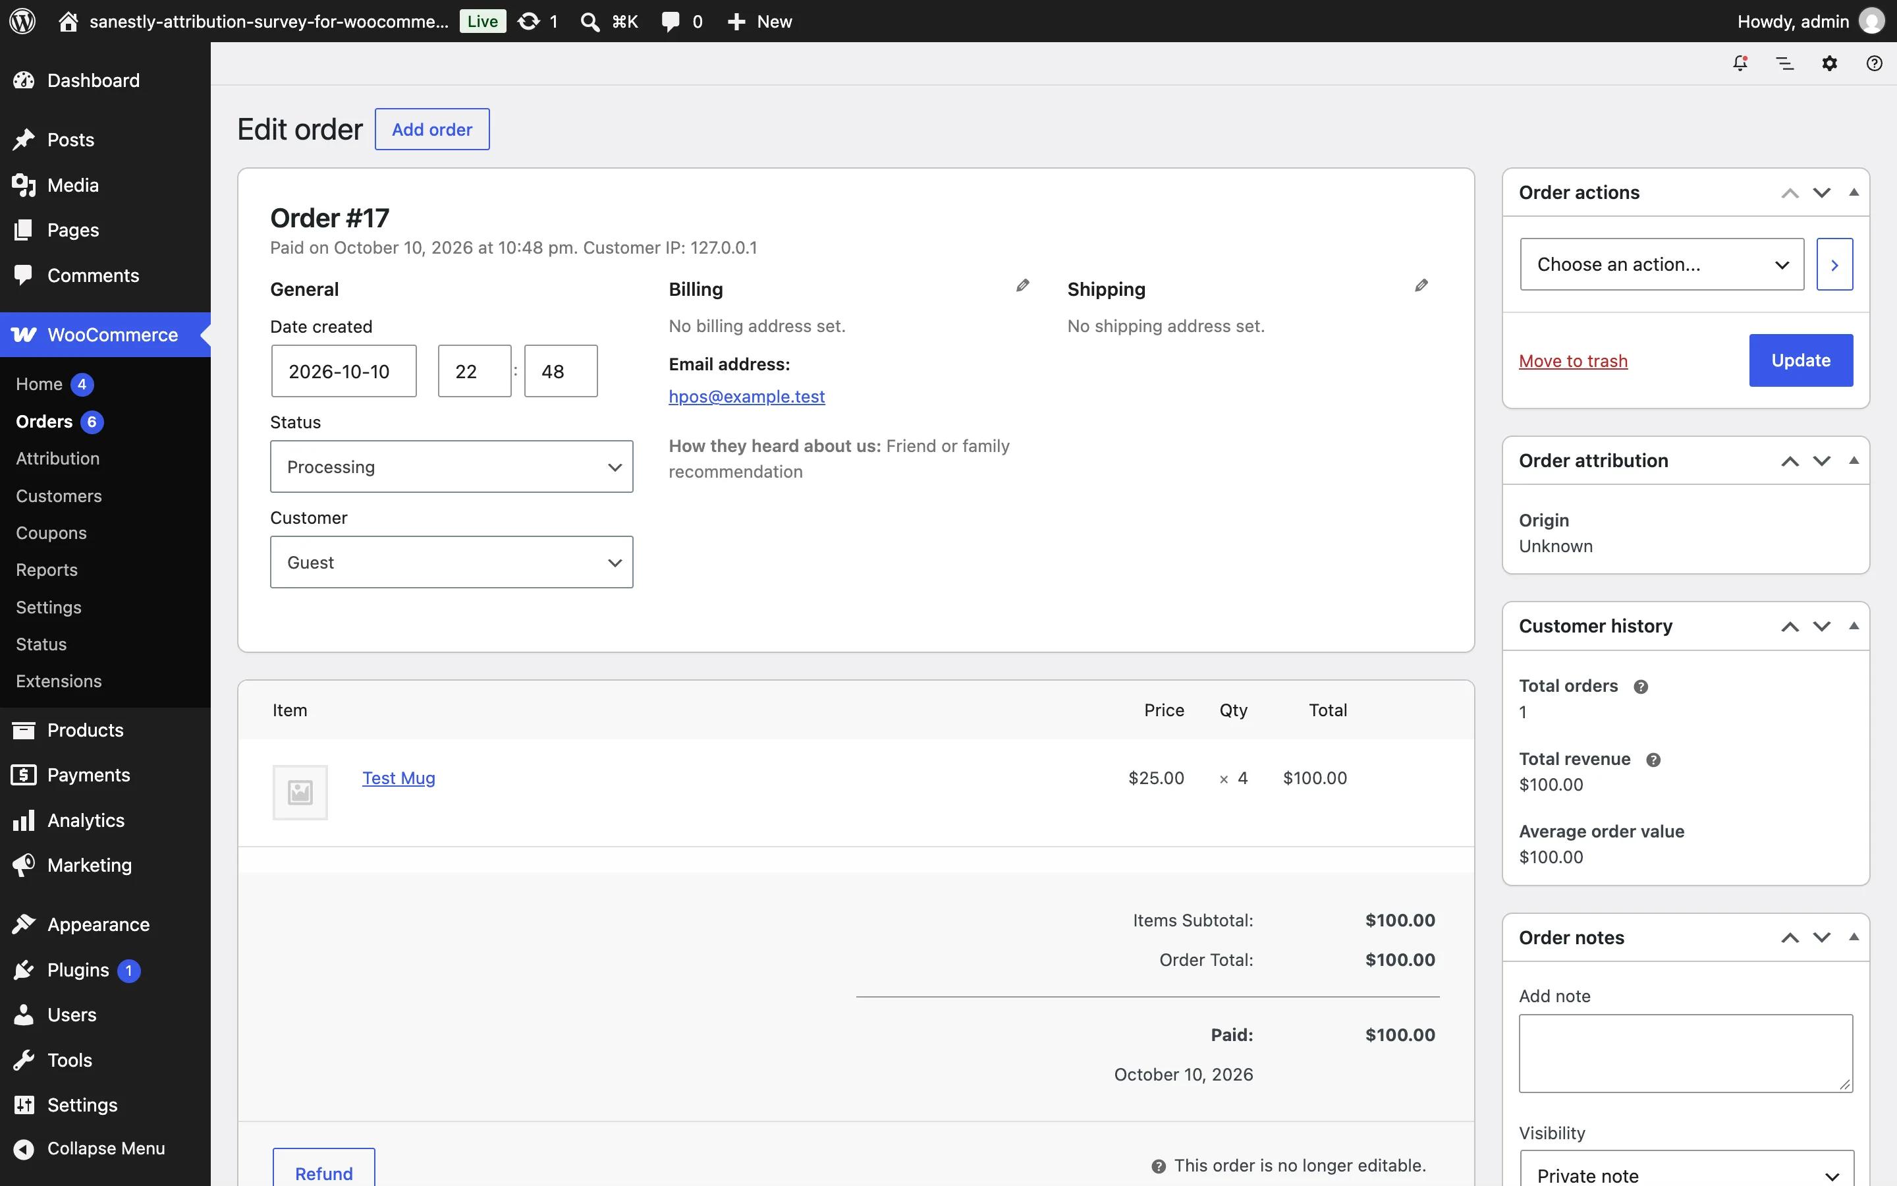This screenshot has width=1897, height=1186.
Task: Click the Move to trash link
Action: point(1572,361)
